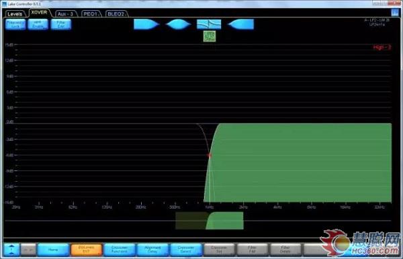The image size is (403, 259).
Task: Click the Home button
Action: point(53,250)
